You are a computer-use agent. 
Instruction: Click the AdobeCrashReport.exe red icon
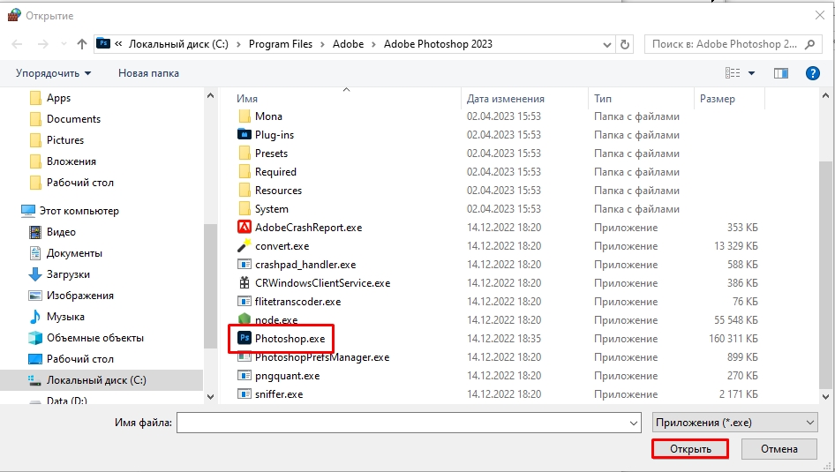[x=244, y=228]
